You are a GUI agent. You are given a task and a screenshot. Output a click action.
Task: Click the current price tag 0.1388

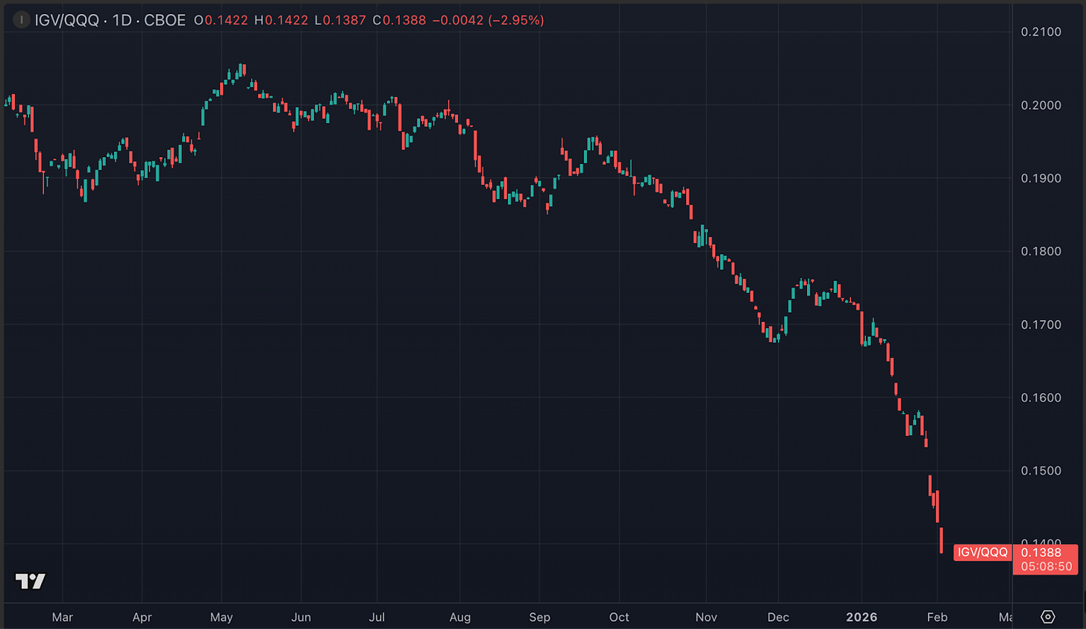pyautogui.click(x=1041, y=552)
